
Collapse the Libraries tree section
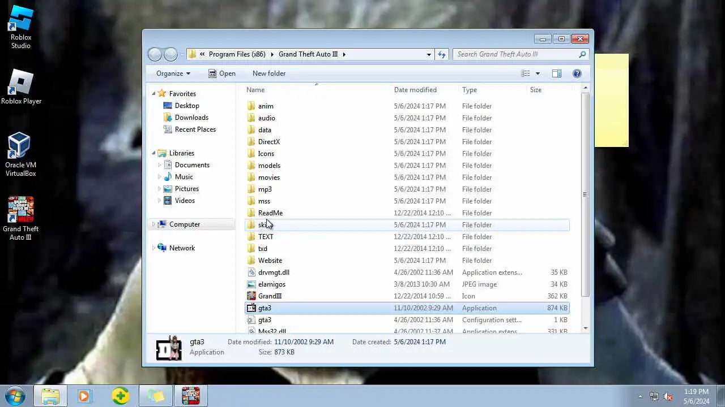pyautogui.click(x=153, y=153)
